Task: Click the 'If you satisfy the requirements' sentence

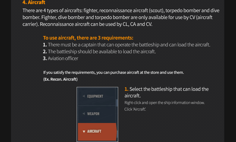Action: [x=113, y=73]
